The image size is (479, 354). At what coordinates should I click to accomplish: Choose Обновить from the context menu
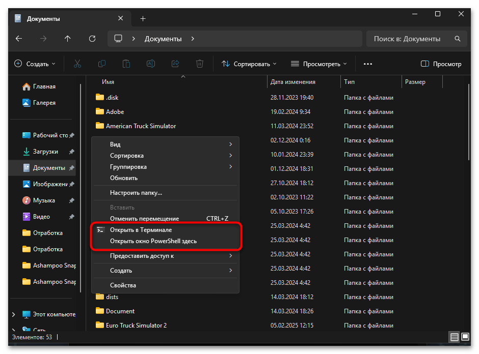tap(165, 178)
